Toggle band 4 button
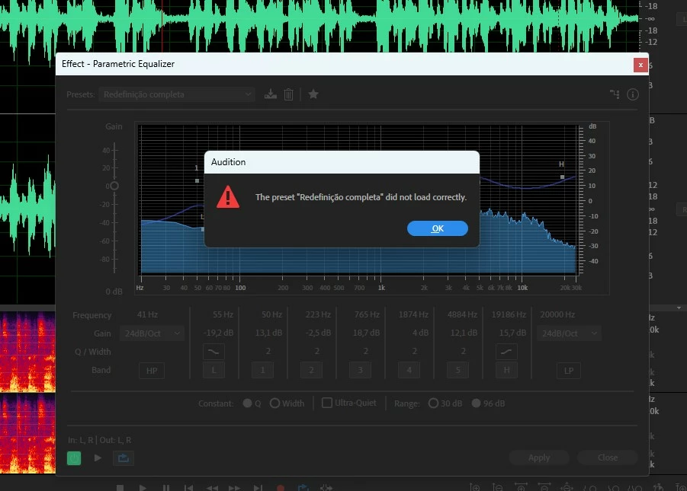 click(x=409, y=370)
